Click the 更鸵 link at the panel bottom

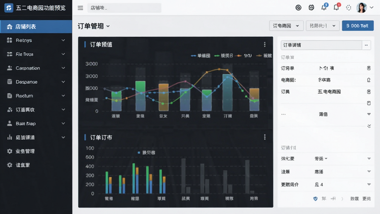pos(366,199)
